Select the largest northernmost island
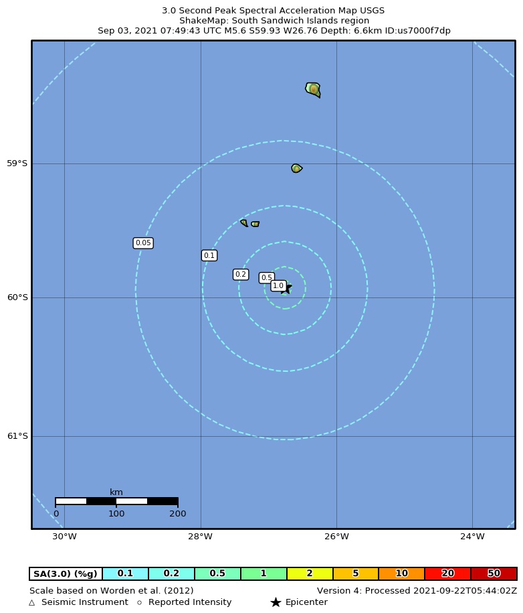Image resolution: width=523 pixels, height=613 pixels. 313,88
